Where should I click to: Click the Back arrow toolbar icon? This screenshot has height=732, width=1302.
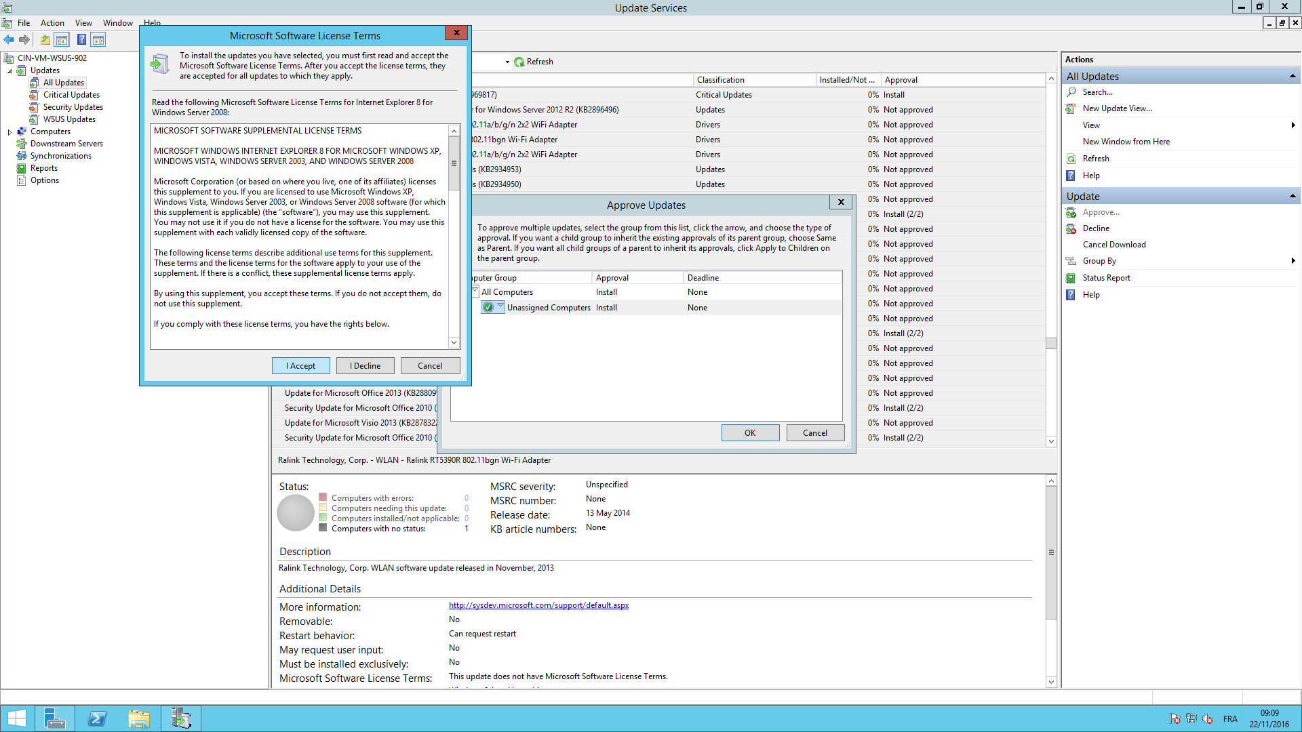[x=9, y=40]
